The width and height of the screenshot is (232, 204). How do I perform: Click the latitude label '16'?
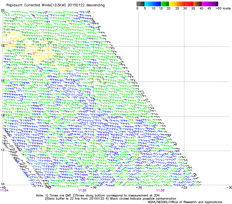pyautogui.click(x=3, y=81)
